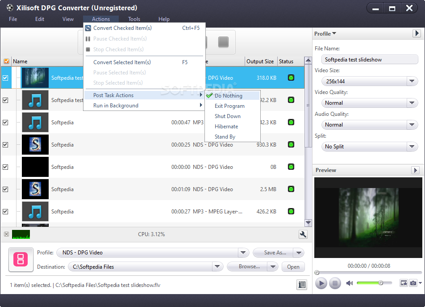Click S logo thumbnail of 00:01:09 row

tap(35, 189)
